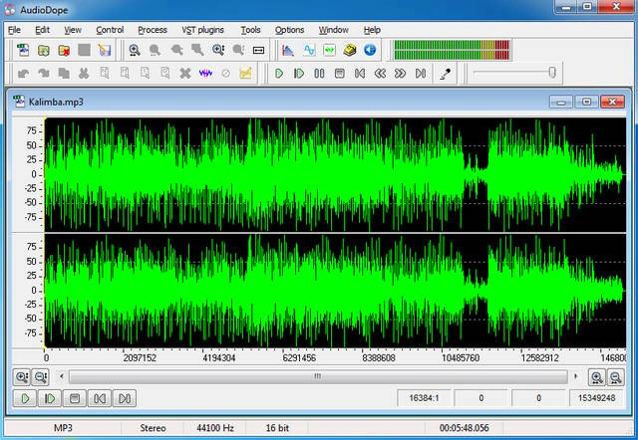638x440 pixels.
Task: Click go-to-end button under the waveform
Action: click(x=125, y=398)
